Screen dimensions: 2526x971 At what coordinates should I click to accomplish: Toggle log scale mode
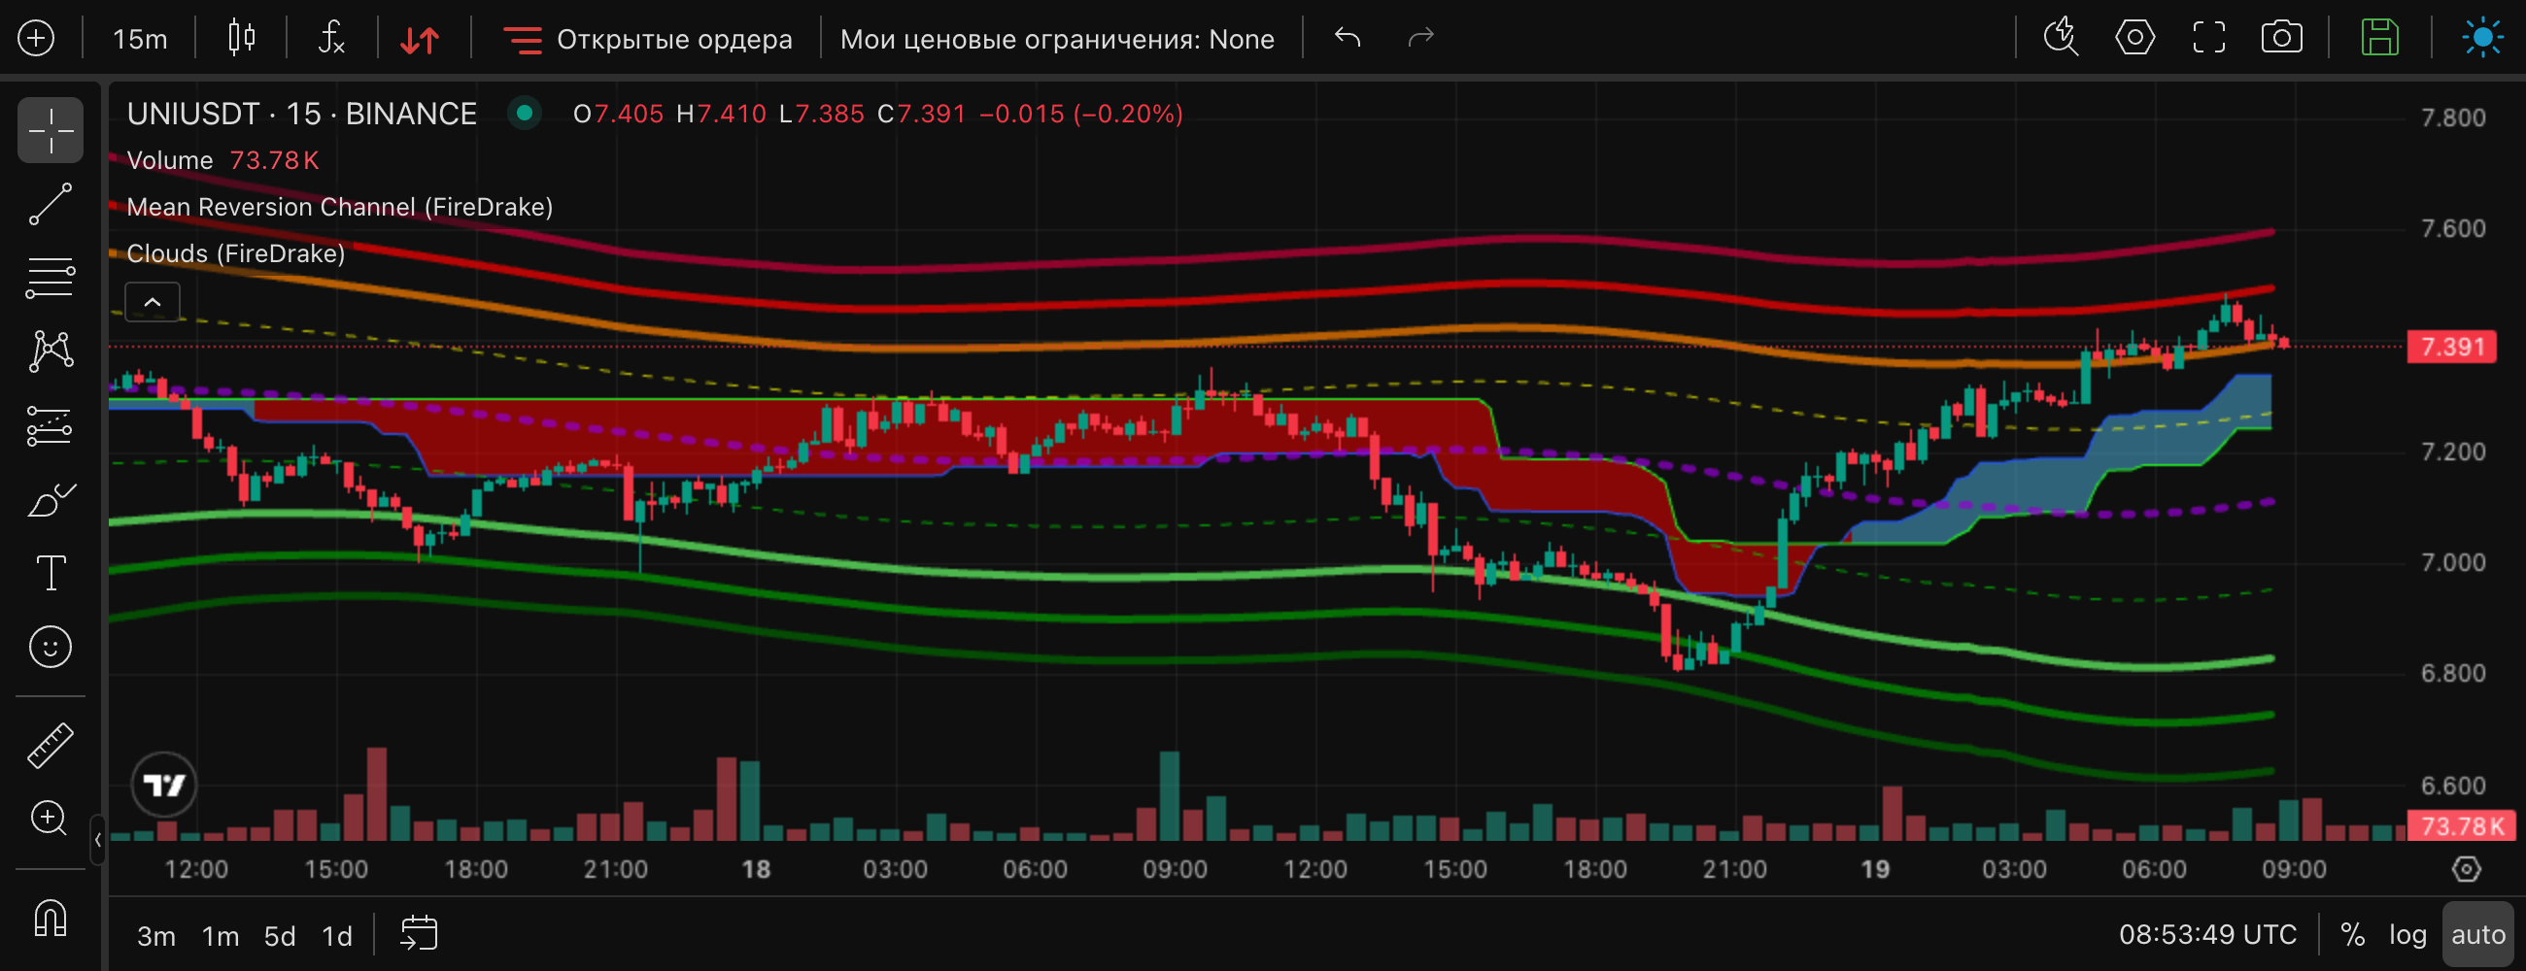2407,935
